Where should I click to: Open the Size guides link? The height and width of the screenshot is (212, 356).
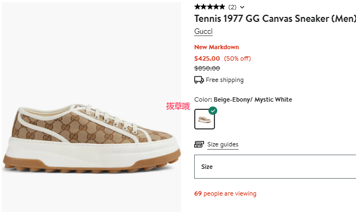tap(223, 144)
